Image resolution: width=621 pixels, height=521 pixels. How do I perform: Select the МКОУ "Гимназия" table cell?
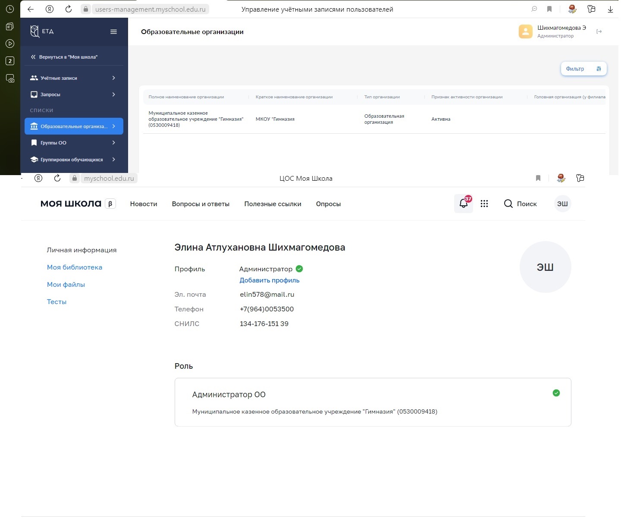coord(275,119)
